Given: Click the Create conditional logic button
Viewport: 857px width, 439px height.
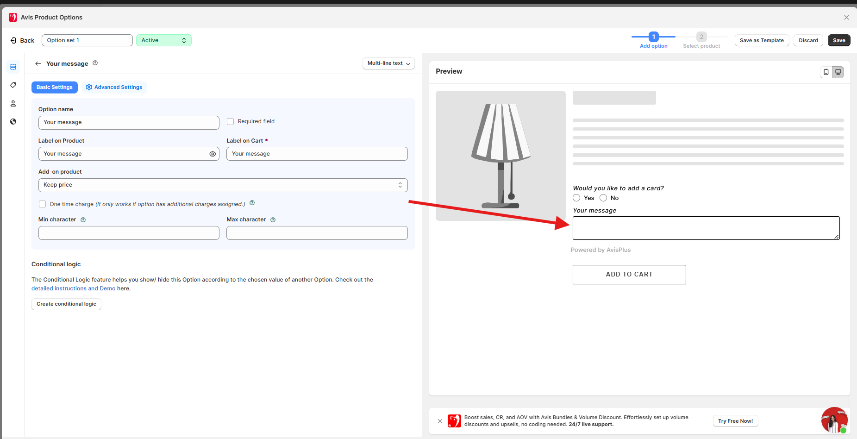Looking at the screenshot, I should tap(66, 304).
